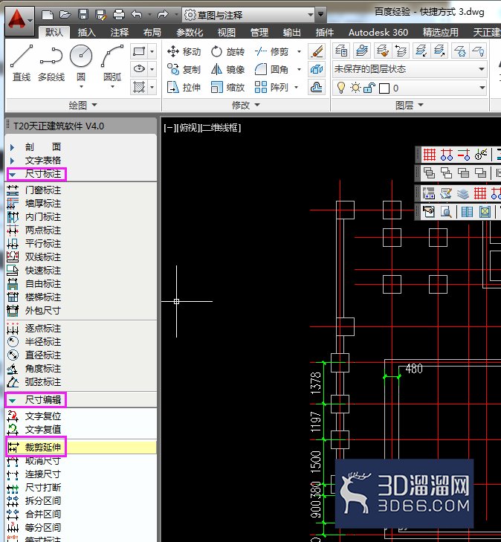Open the Array (阵列) dropdown arrow
The height and width of the screenshot is (542, 501).
[x=296, y=87]
